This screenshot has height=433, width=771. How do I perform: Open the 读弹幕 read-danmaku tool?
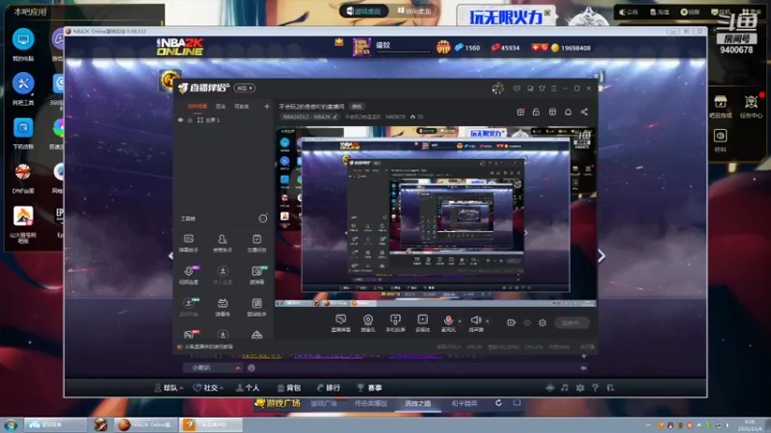pos(256,275)
